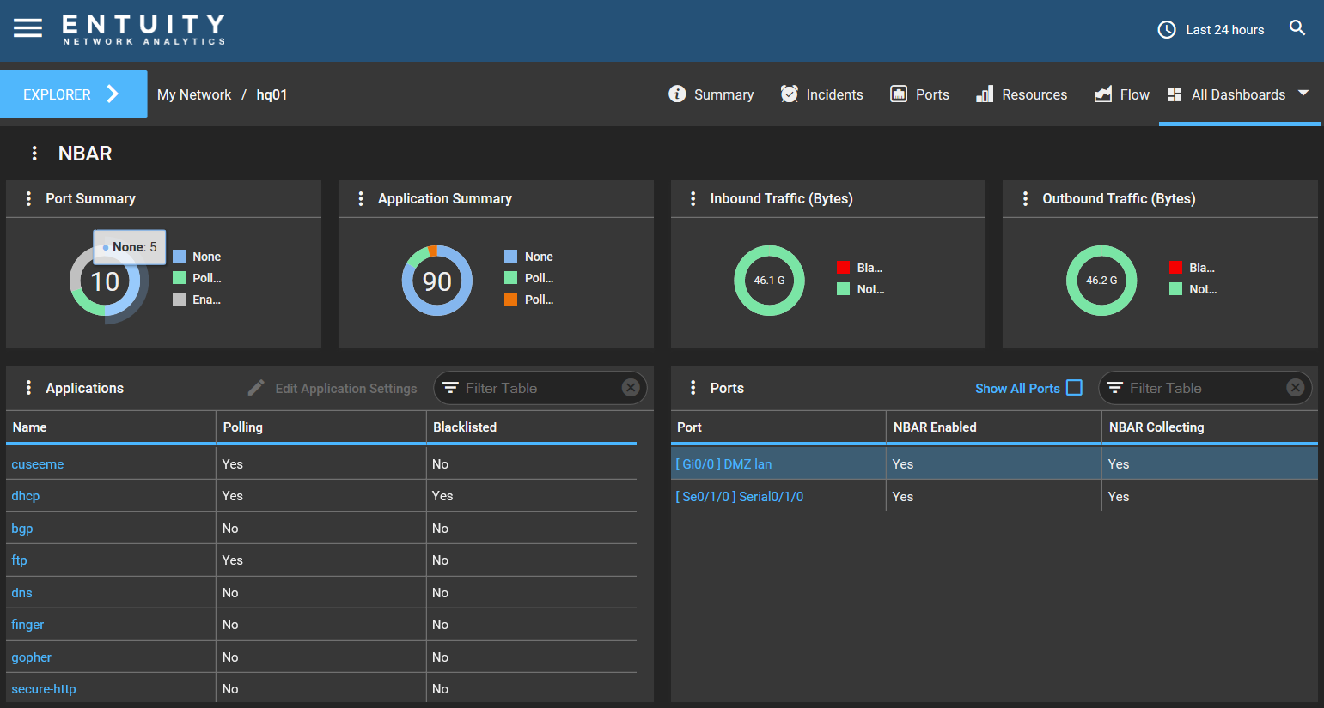1324x708 pixels.
Task: Select the All Dashboards tab label
Action: coord(1238,94)
